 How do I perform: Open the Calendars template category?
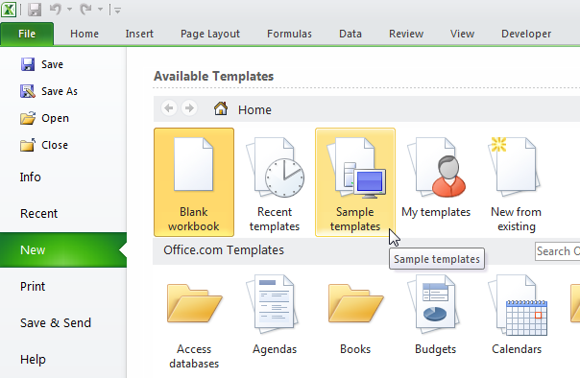517,315
